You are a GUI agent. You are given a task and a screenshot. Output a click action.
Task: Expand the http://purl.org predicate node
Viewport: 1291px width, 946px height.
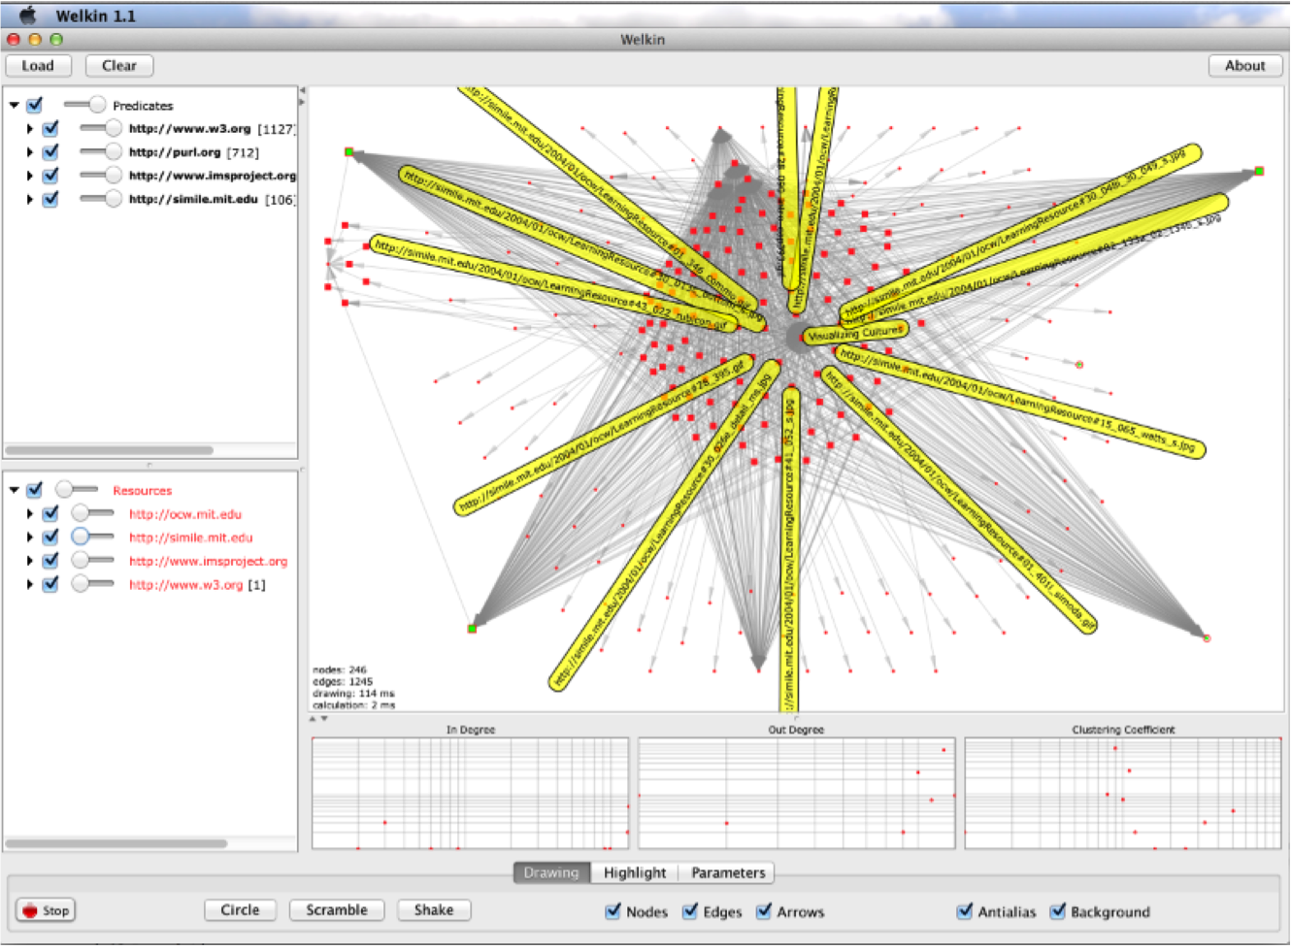pyautogui.click(x=30, y=152)
